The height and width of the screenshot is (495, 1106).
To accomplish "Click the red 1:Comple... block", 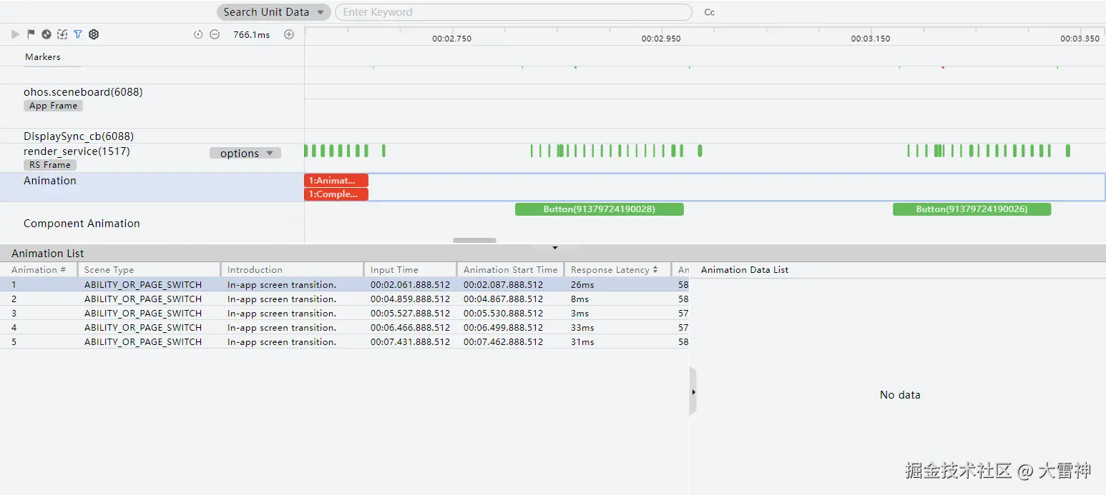I will (x=336, y=194).
